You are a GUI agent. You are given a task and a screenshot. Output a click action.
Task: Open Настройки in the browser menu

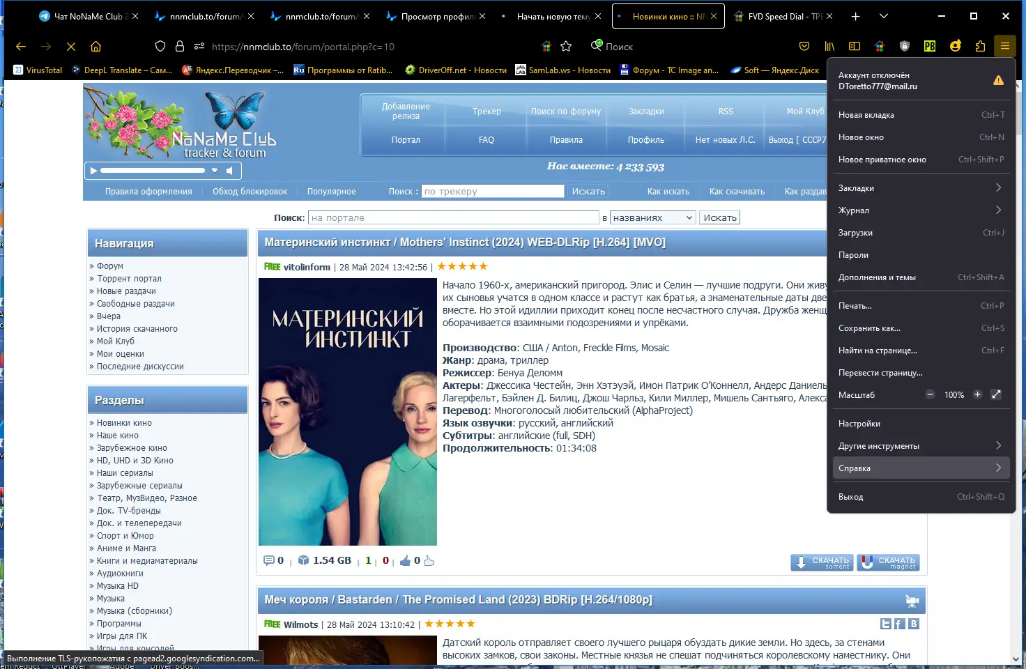tap(921, 424)
